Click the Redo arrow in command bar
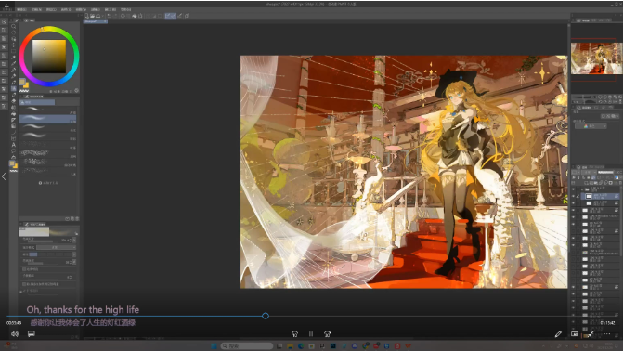 click(x=114, y=16)
